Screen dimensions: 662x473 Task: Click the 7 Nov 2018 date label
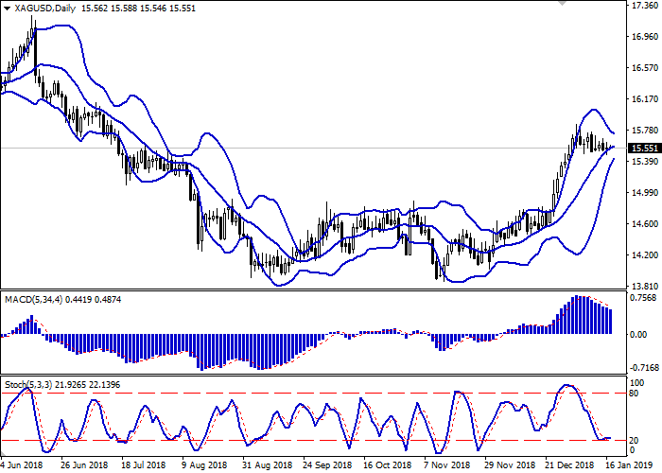point(445,465)
